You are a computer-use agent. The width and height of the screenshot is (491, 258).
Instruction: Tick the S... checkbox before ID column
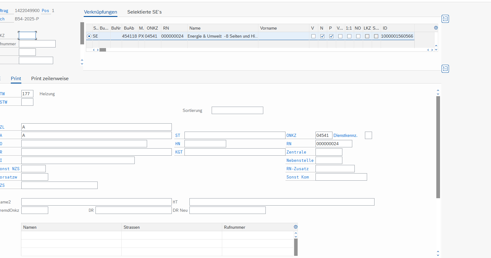376,36
